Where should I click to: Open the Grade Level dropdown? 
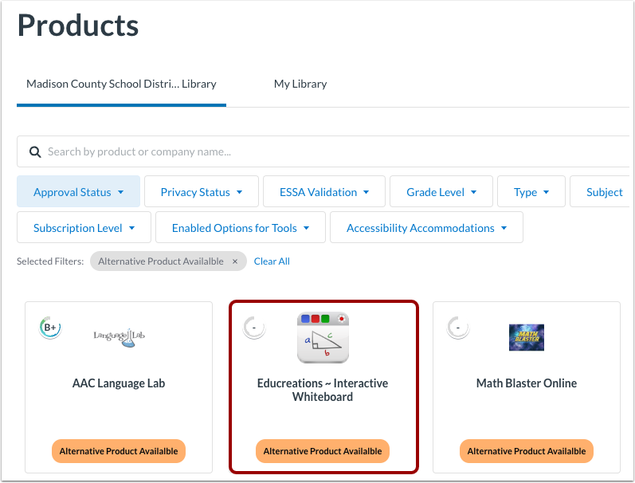point(441,191)
